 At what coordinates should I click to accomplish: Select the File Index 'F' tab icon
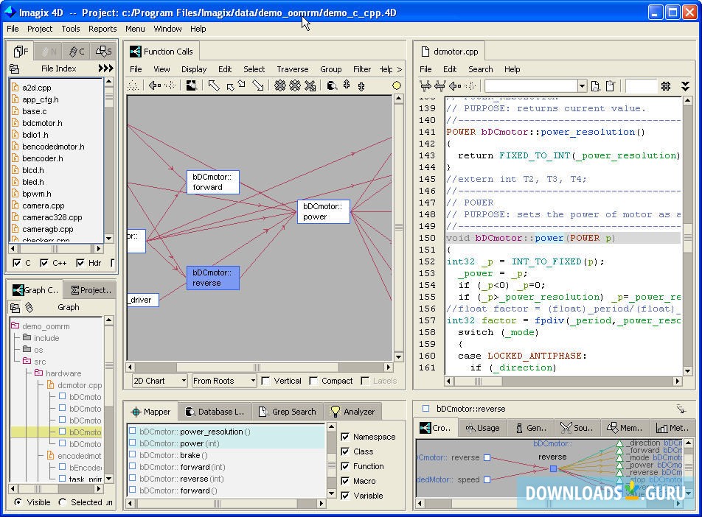pyautogui.click(x=19, y=51)
